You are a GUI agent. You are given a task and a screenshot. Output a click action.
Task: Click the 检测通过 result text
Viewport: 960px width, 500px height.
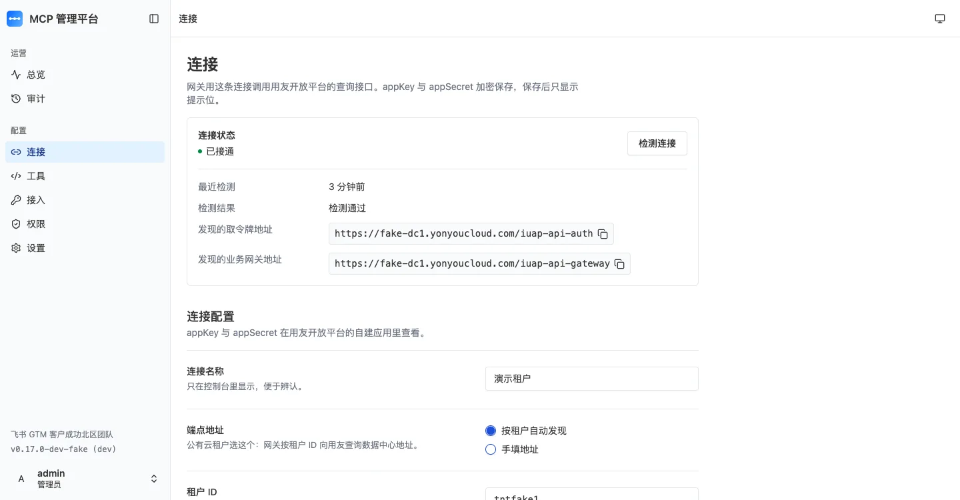pos(347,208)
